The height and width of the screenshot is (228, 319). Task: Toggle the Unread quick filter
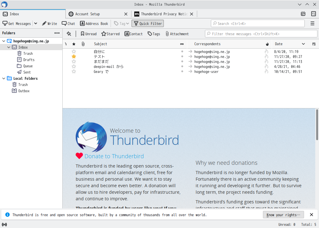point(89,34)
